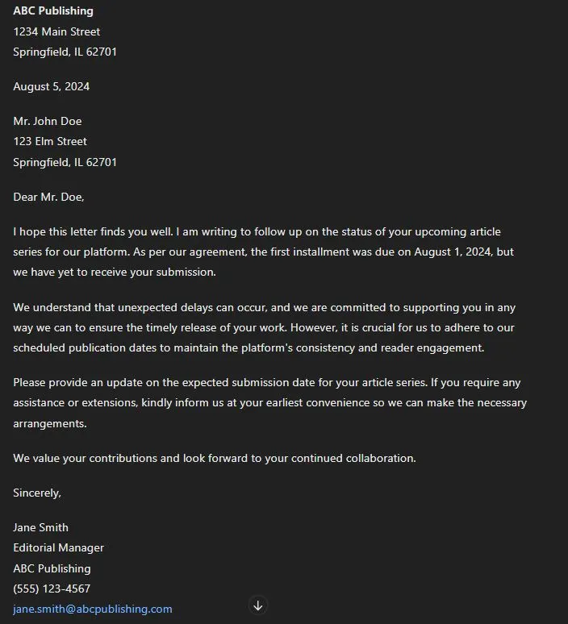Click the Dear Mr. Doe salutation
This screenshot has height=624, width=568.
pos(48,197)
